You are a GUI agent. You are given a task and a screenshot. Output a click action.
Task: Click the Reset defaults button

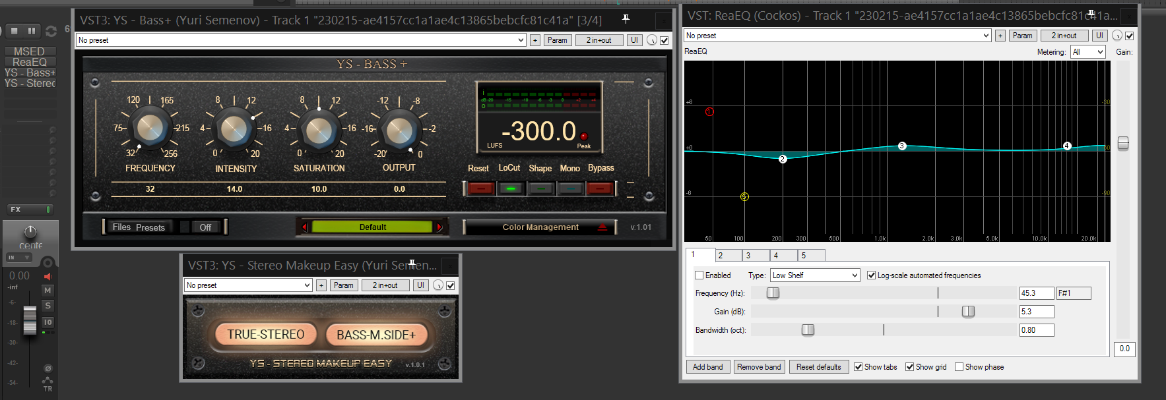pos(819,367)
